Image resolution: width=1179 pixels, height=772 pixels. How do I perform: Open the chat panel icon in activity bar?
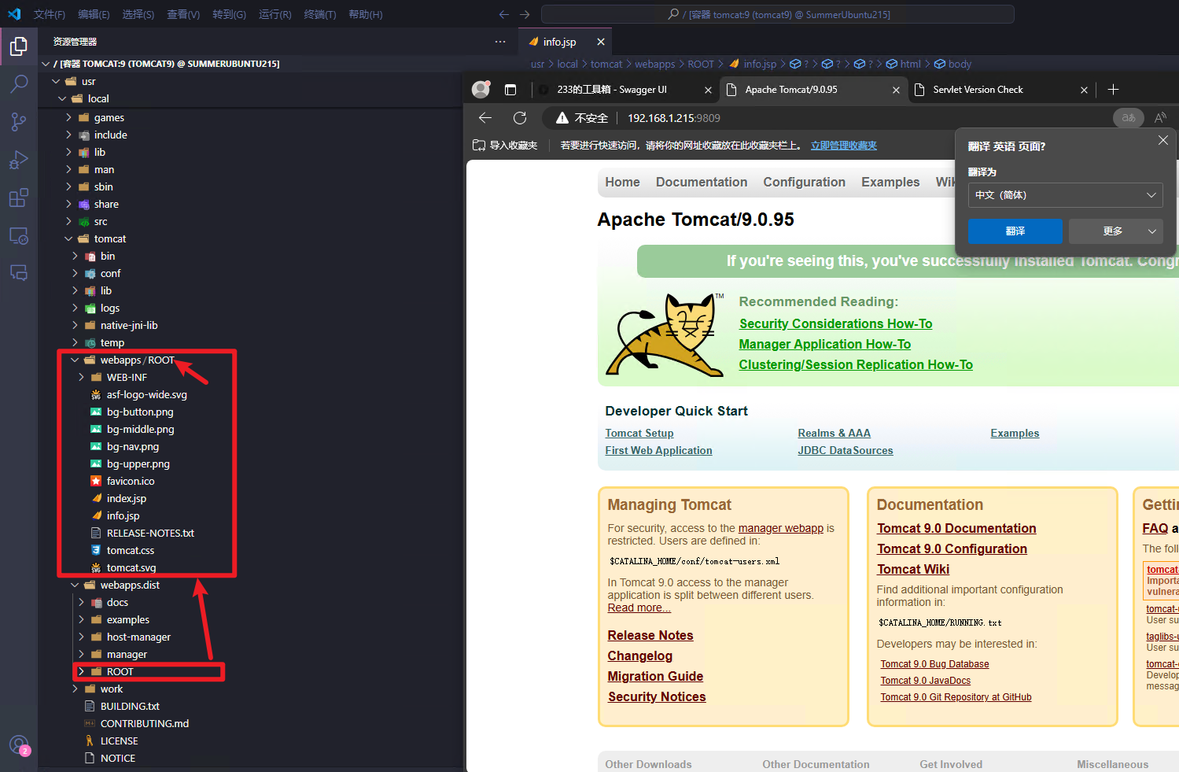(19, 273)
